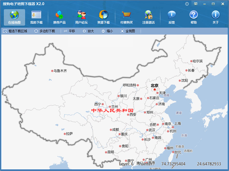229x171 pixels.
Task: Choose the 放大 zoom in tool
Action: (88, 31)
